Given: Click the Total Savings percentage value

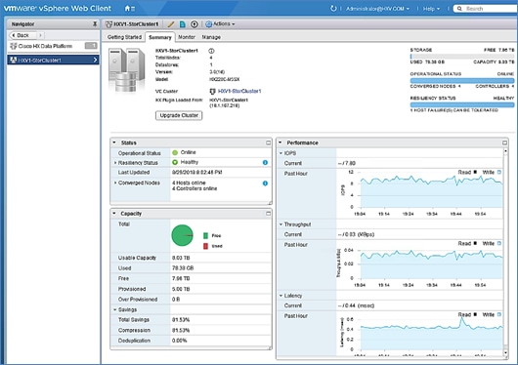Looking at the screenshot, I should (x=181, y=320).
